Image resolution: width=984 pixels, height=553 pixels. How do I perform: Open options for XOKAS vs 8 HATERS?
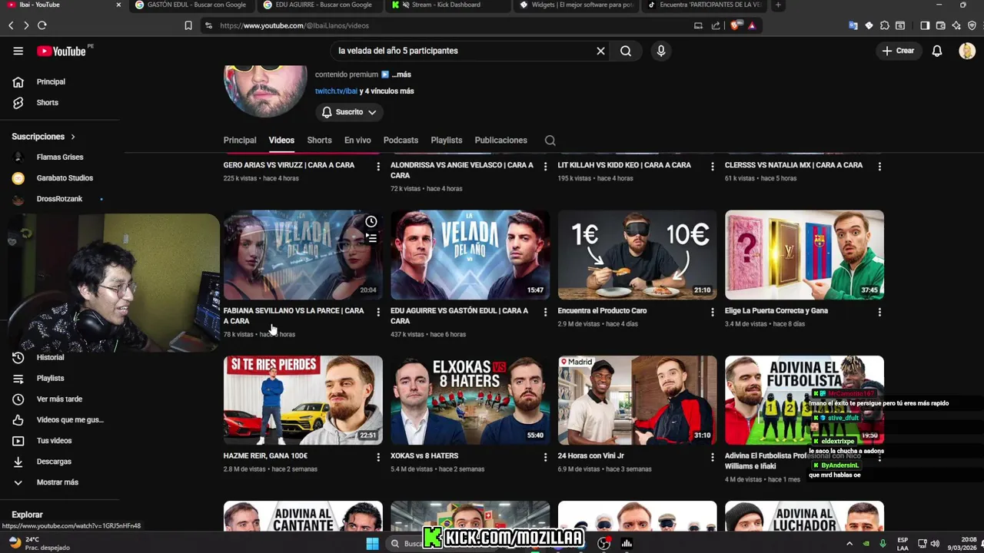(x=545, y=457)
